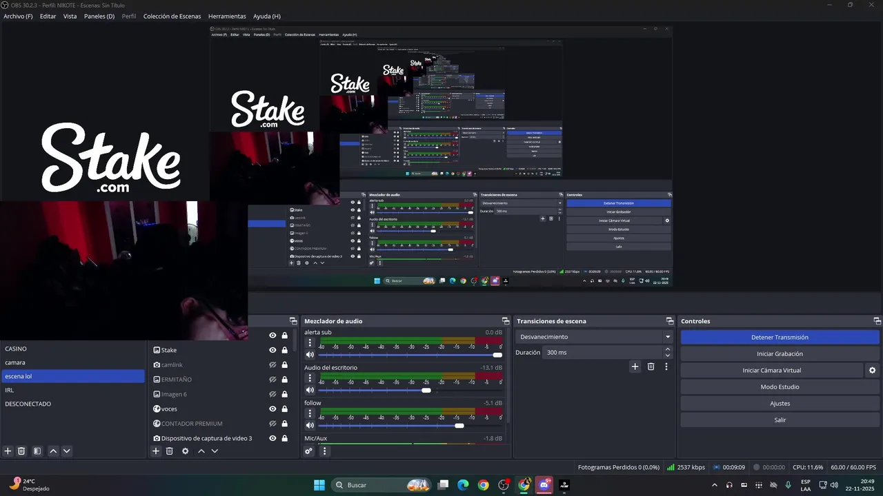Undock the Controles panel
Screen dimensions: 883x496
(877, 321)
